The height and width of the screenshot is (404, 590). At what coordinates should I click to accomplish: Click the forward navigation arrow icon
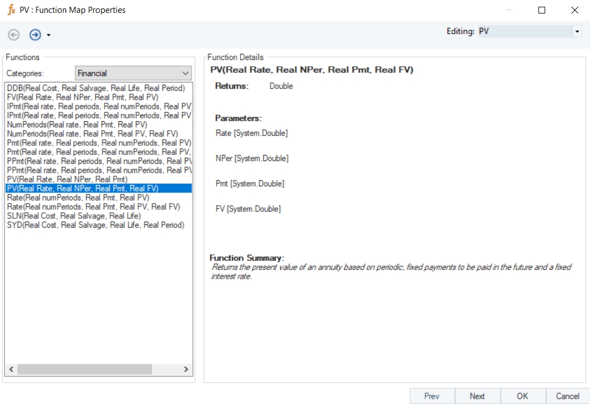[35, 35]
